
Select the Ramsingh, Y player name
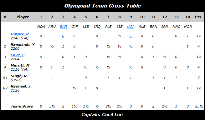point(23,44)
